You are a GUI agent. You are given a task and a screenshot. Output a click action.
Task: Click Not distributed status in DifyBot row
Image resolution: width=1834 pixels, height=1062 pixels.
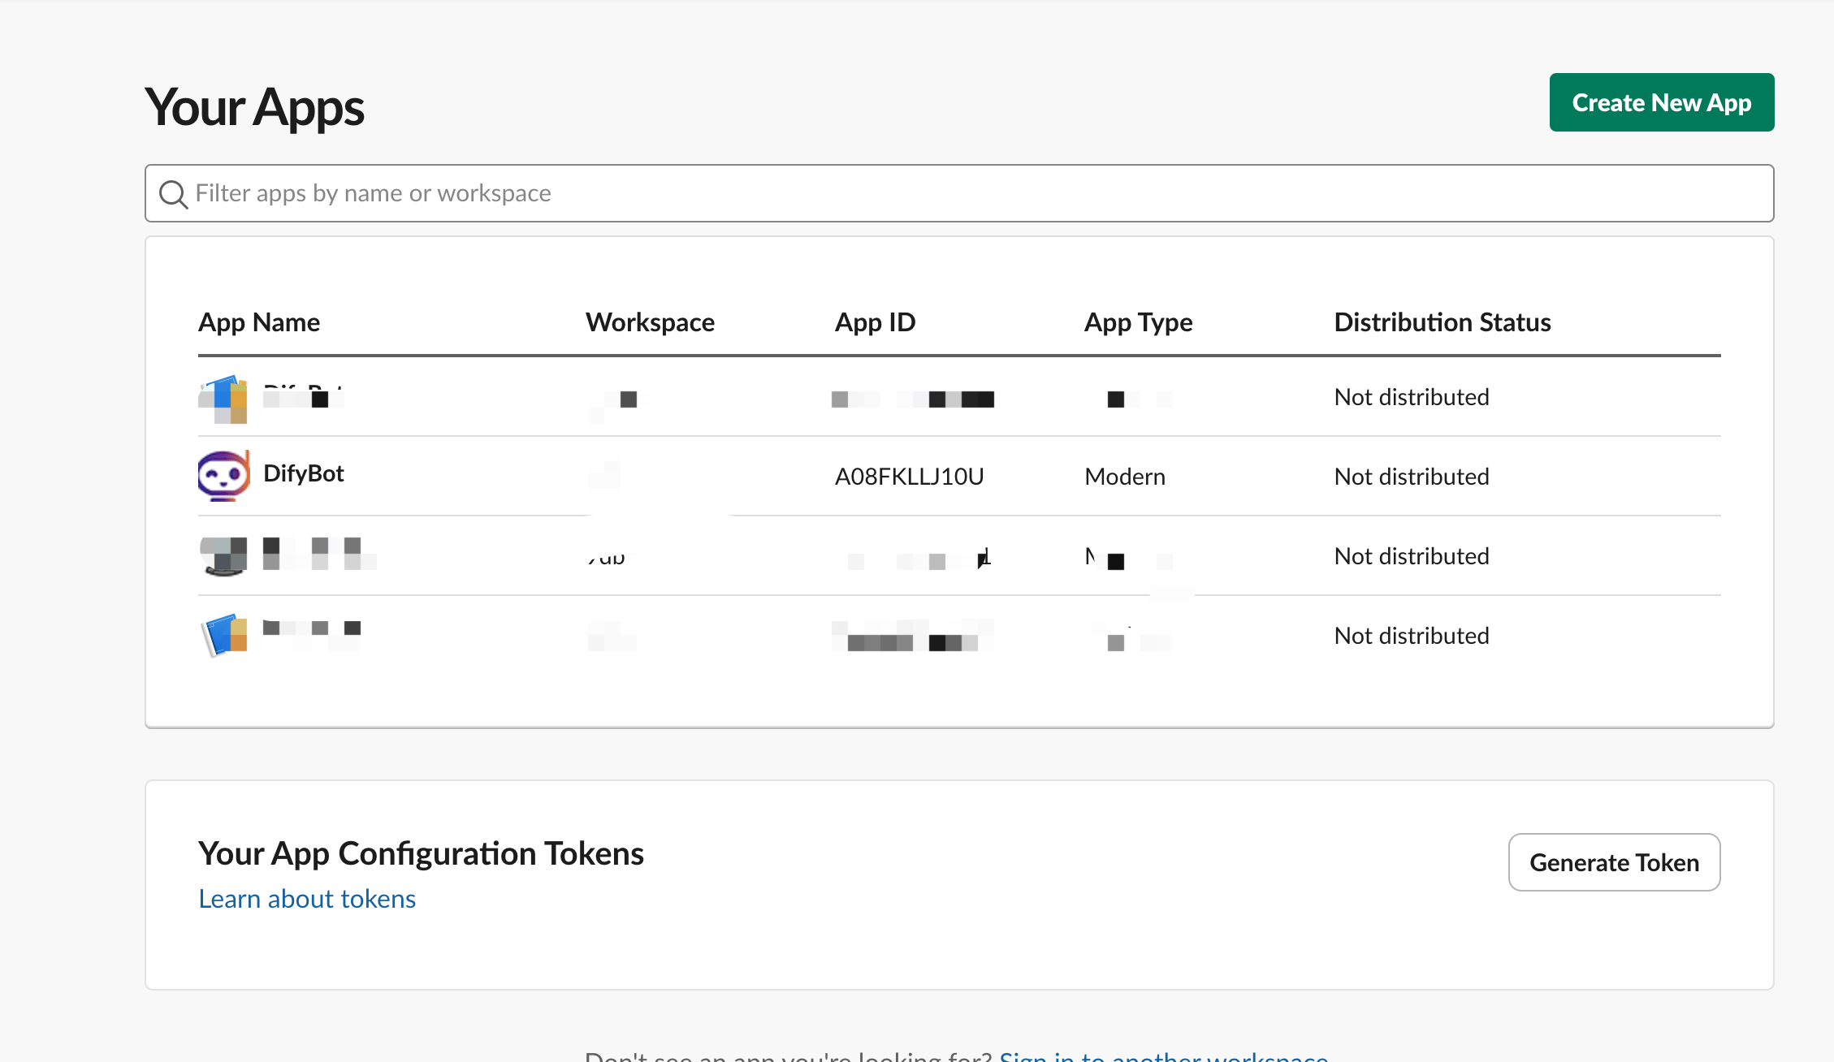pyautogui.click(x=1411, y=477)
